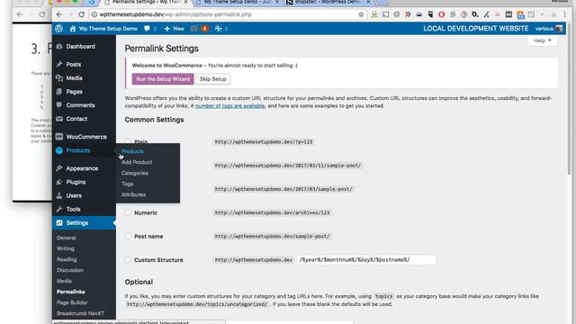Viewport: 576px width, 324px height.
Task: Close the Permalink Settings browser tab
Action: [x=186, y=2]
